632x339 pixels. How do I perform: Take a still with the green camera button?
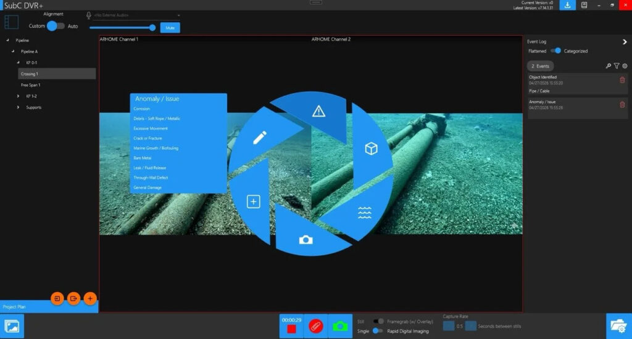[340, 326]
